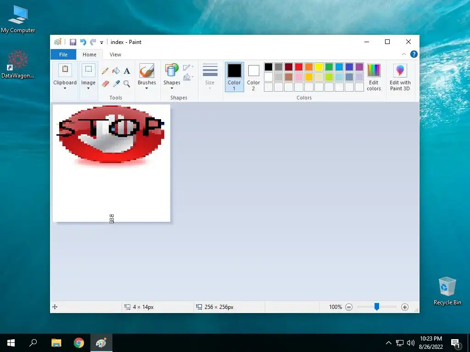The width and height of the screenshot is (470, 352).
Task: Expand the Shapes dropdown arrow
Action: 172,88
